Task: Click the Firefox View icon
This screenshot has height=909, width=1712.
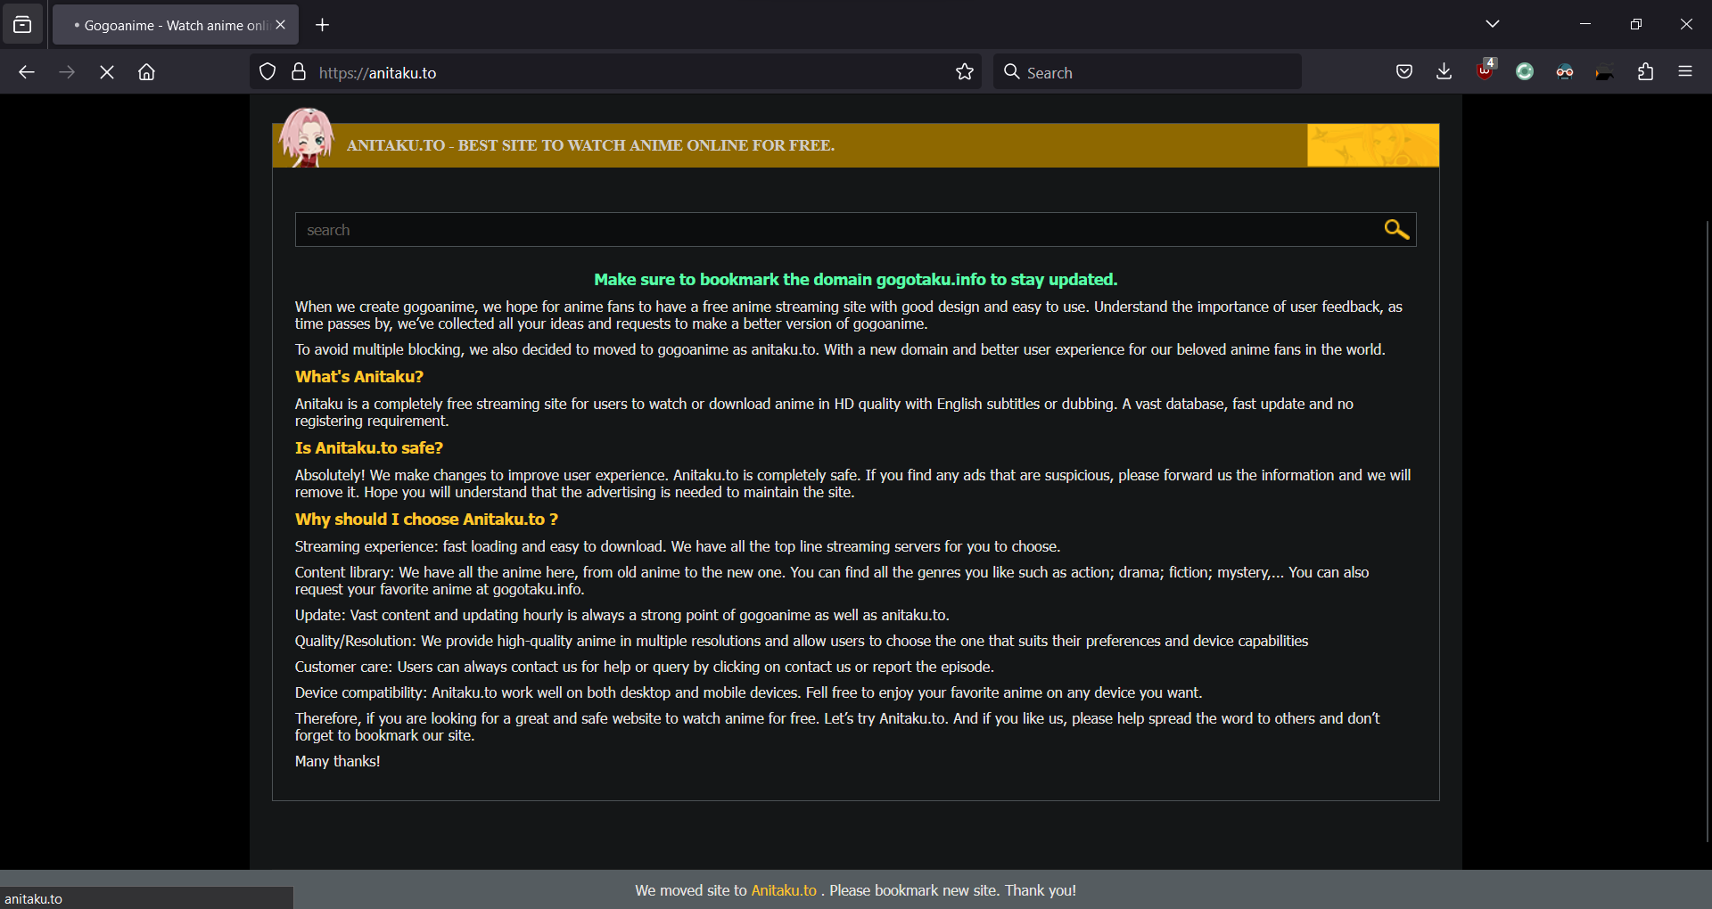Action: click(x=22, y=25)
